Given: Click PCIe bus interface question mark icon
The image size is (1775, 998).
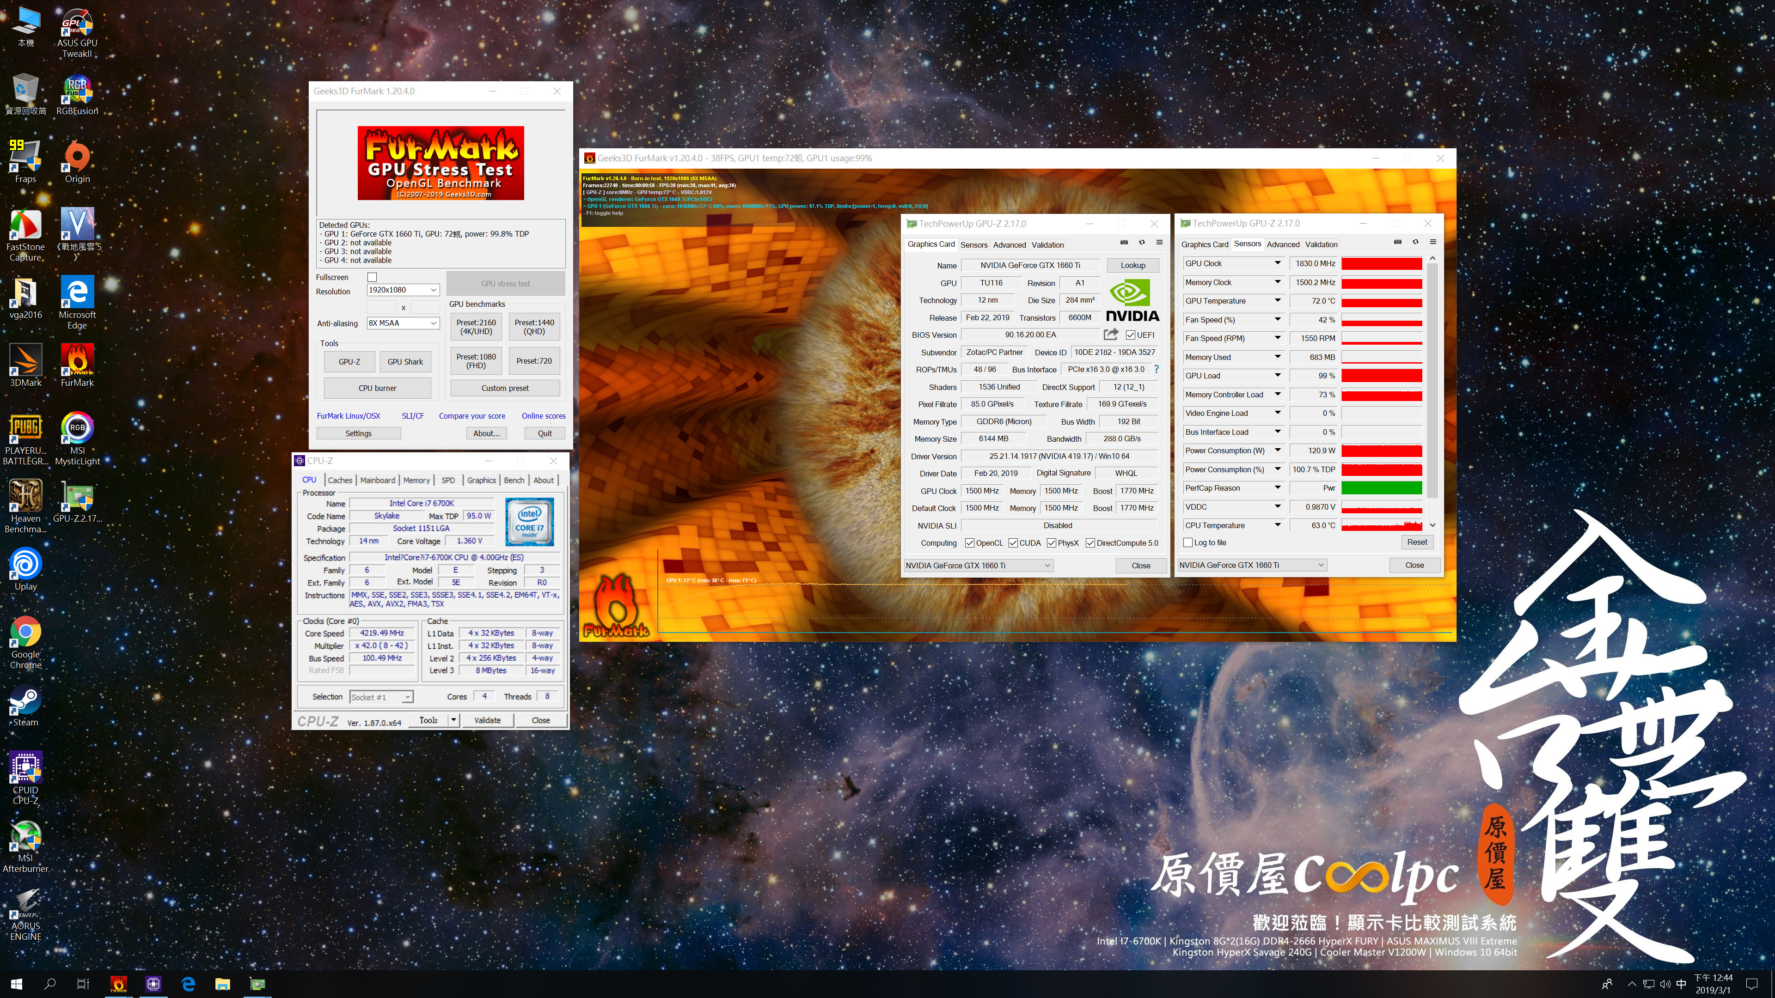Looking at the screenshot, I should [x=1157, y=369].
